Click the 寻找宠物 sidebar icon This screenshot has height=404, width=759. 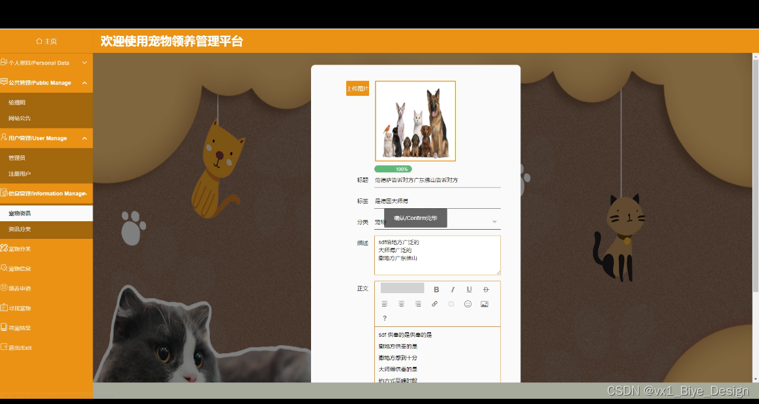point(4,307)
